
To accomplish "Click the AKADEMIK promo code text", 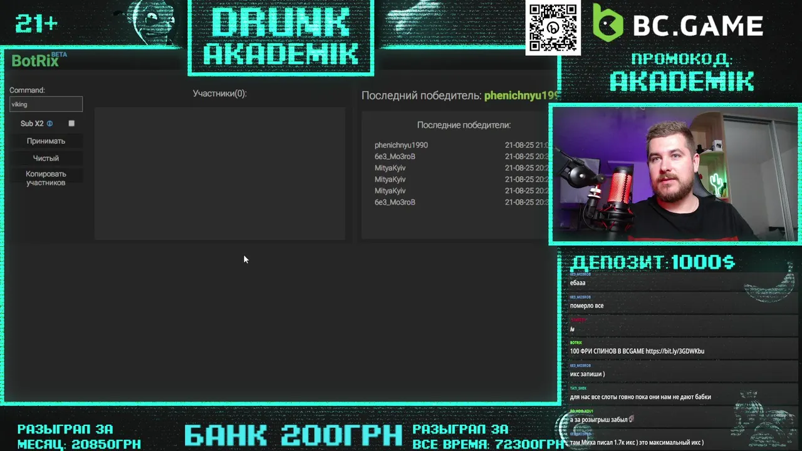I will coord(682,81).
